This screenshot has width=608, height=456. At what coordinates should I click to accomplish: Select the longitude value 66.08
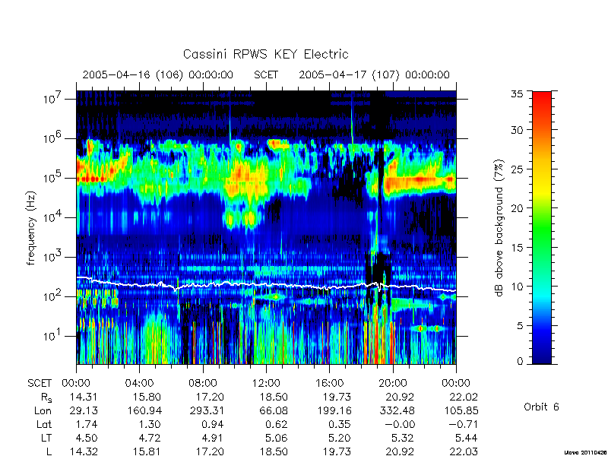coord(273,410)
